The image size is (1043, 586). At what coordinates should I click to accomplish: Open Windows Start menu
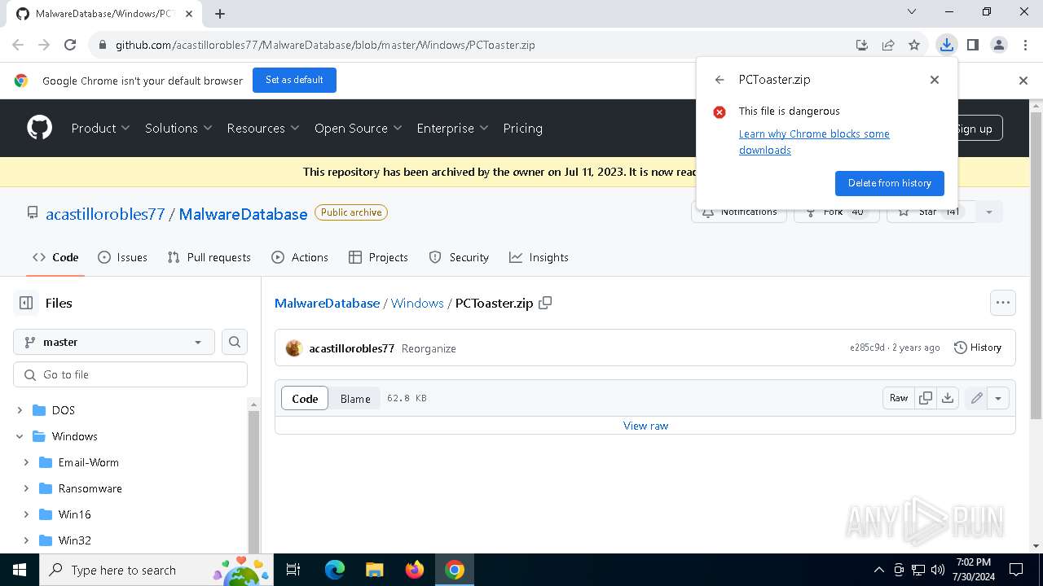19,570
